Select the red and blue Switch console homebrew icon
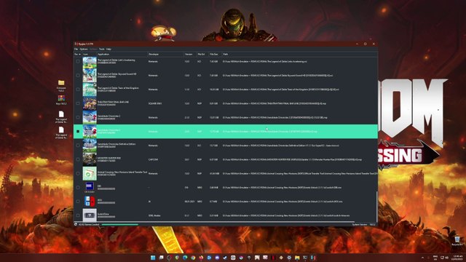This screenshot has height=262, width=466. click(x=90, y=202)
